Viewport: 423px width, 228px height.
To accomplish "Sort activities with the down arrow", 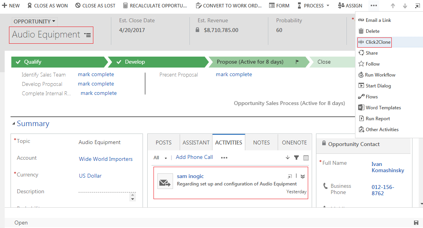I will pos(287,157).
